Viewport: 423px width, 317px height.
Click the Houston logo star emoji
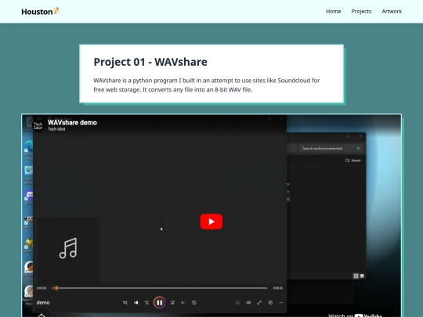56,11
